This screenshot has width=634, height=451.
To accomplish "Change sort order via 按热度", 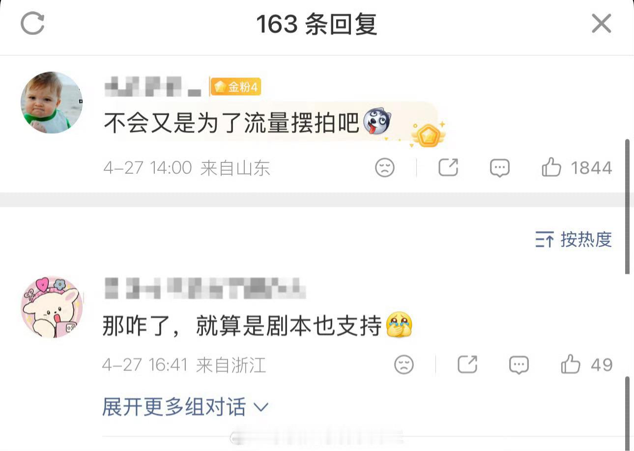I will pos(574,239).
